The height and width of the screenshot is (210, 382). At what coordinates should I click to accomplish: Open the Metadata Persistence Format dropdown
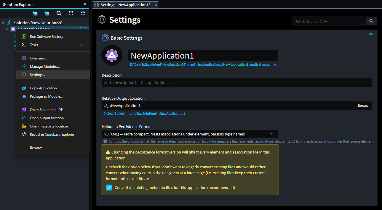[x=190, y=134]
